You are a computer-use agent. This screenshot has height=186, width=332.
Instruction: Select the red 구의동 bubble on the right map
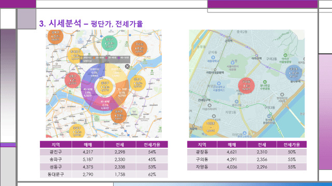pos(246,86)
